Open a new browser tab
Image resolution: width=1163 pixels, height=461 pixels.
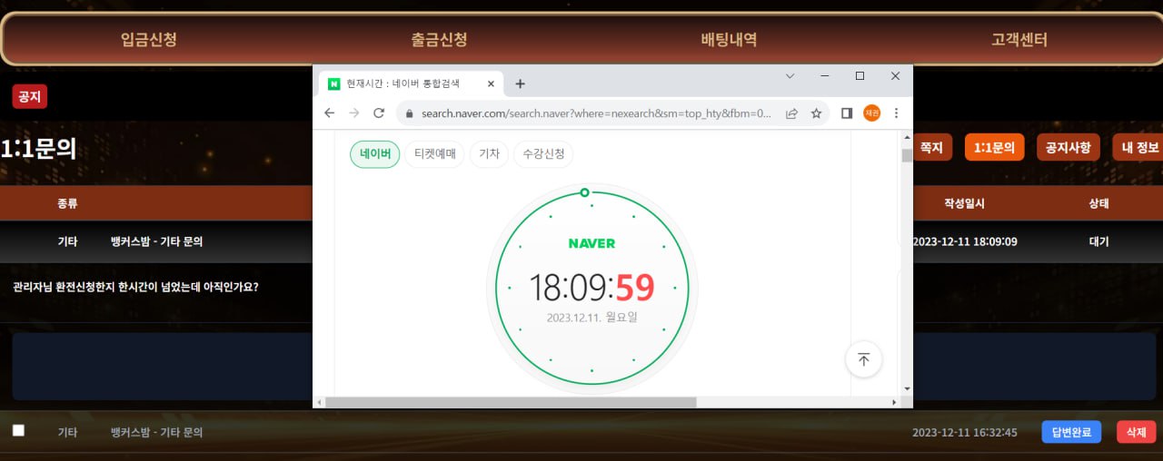tap(520, 83)
